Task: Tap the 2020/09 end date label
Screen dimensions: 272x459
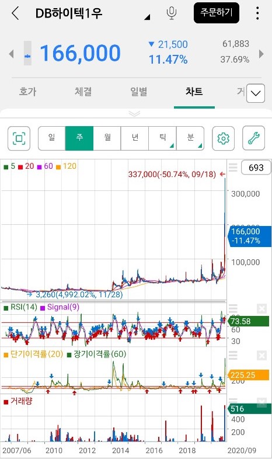Action: 242,450
